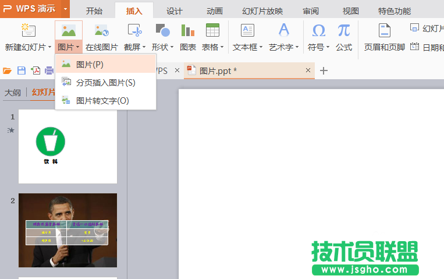
Task: Switch to the 设计 (Design) ribbon tab
Action: tap(174, 11)
